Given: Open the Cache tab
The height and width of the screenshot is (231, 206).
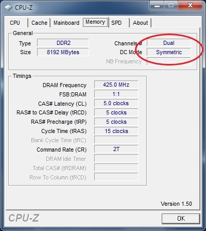Looking at the screenshot, I should tap(39, 23).
